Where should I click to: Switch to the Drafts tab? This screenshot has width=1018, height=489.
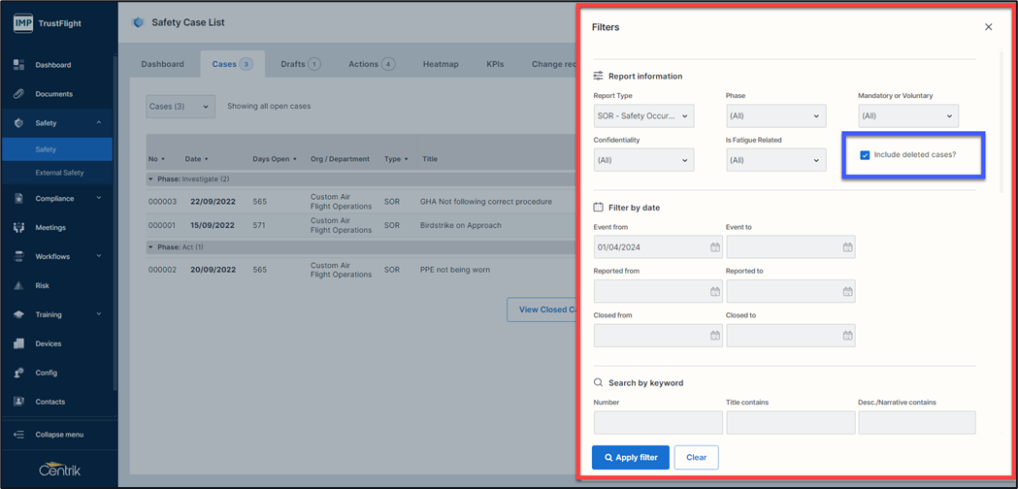coord(300,64)
